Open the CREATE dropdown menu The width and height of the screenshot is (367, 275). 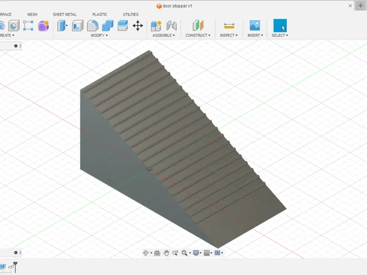7,36
